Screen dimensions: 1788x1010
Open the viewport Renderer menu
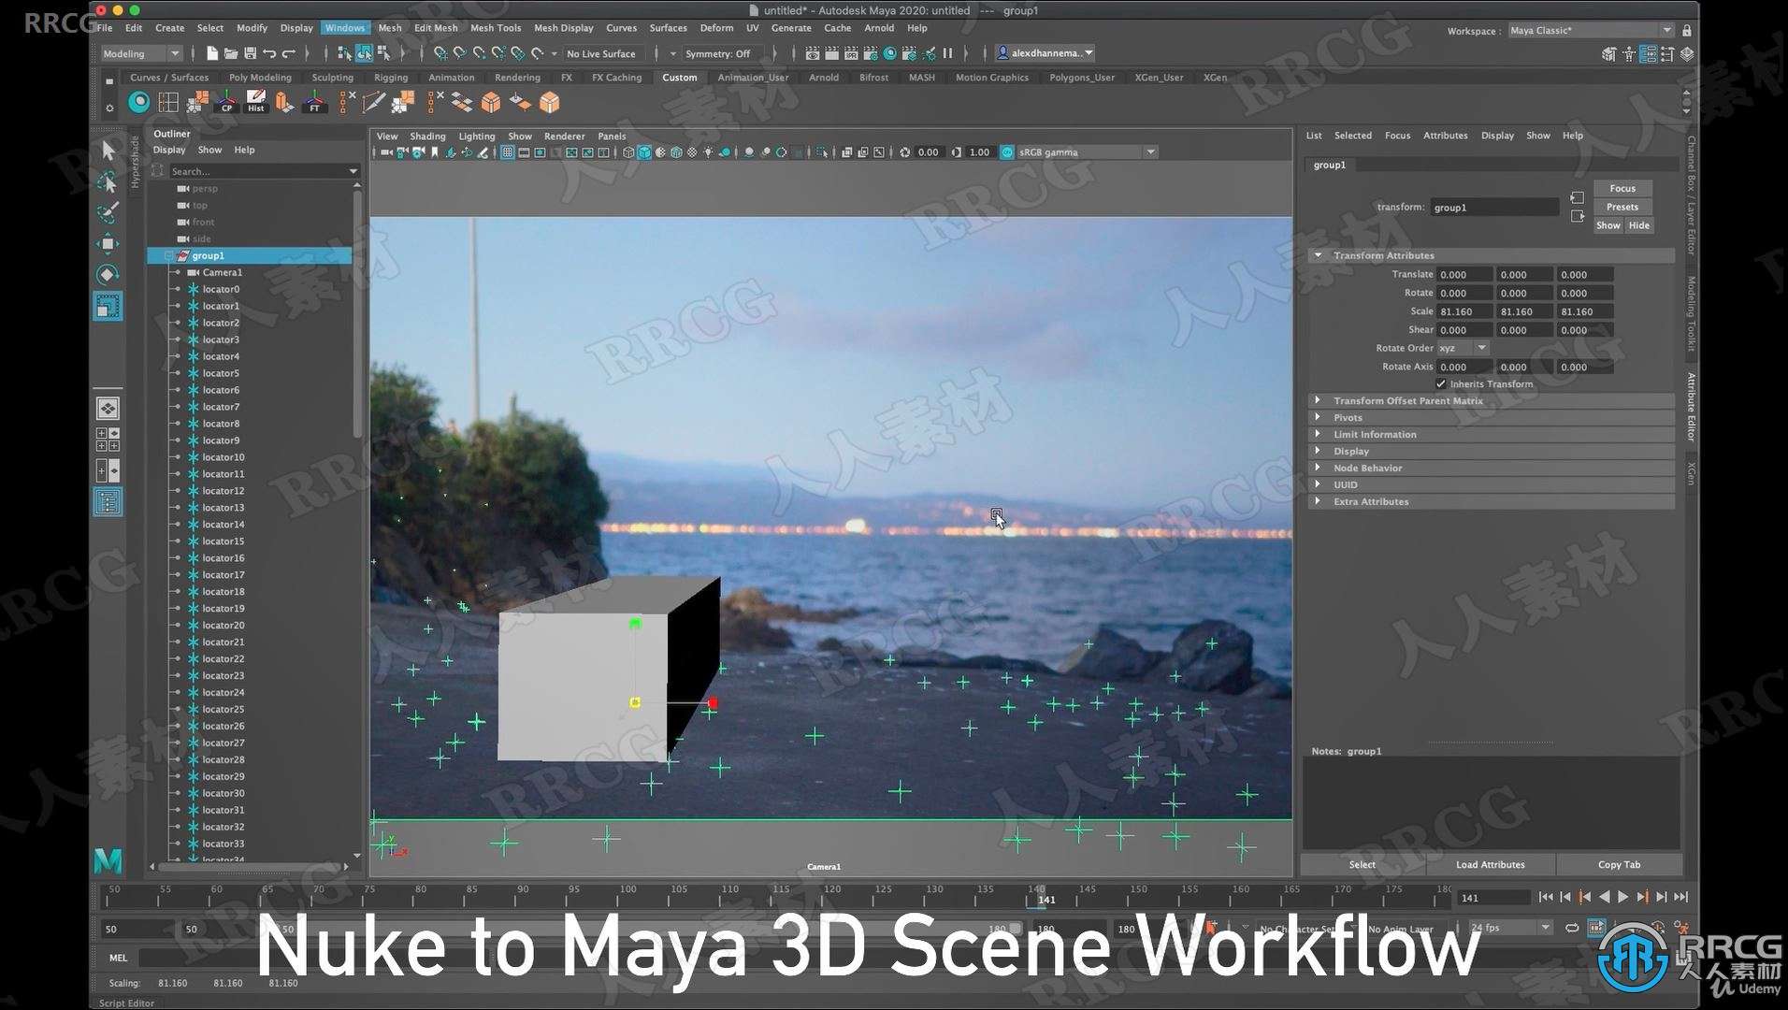point(564,137)
